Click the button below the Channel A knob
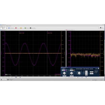This screenshot has width=105, height=105. click(65, 76)
